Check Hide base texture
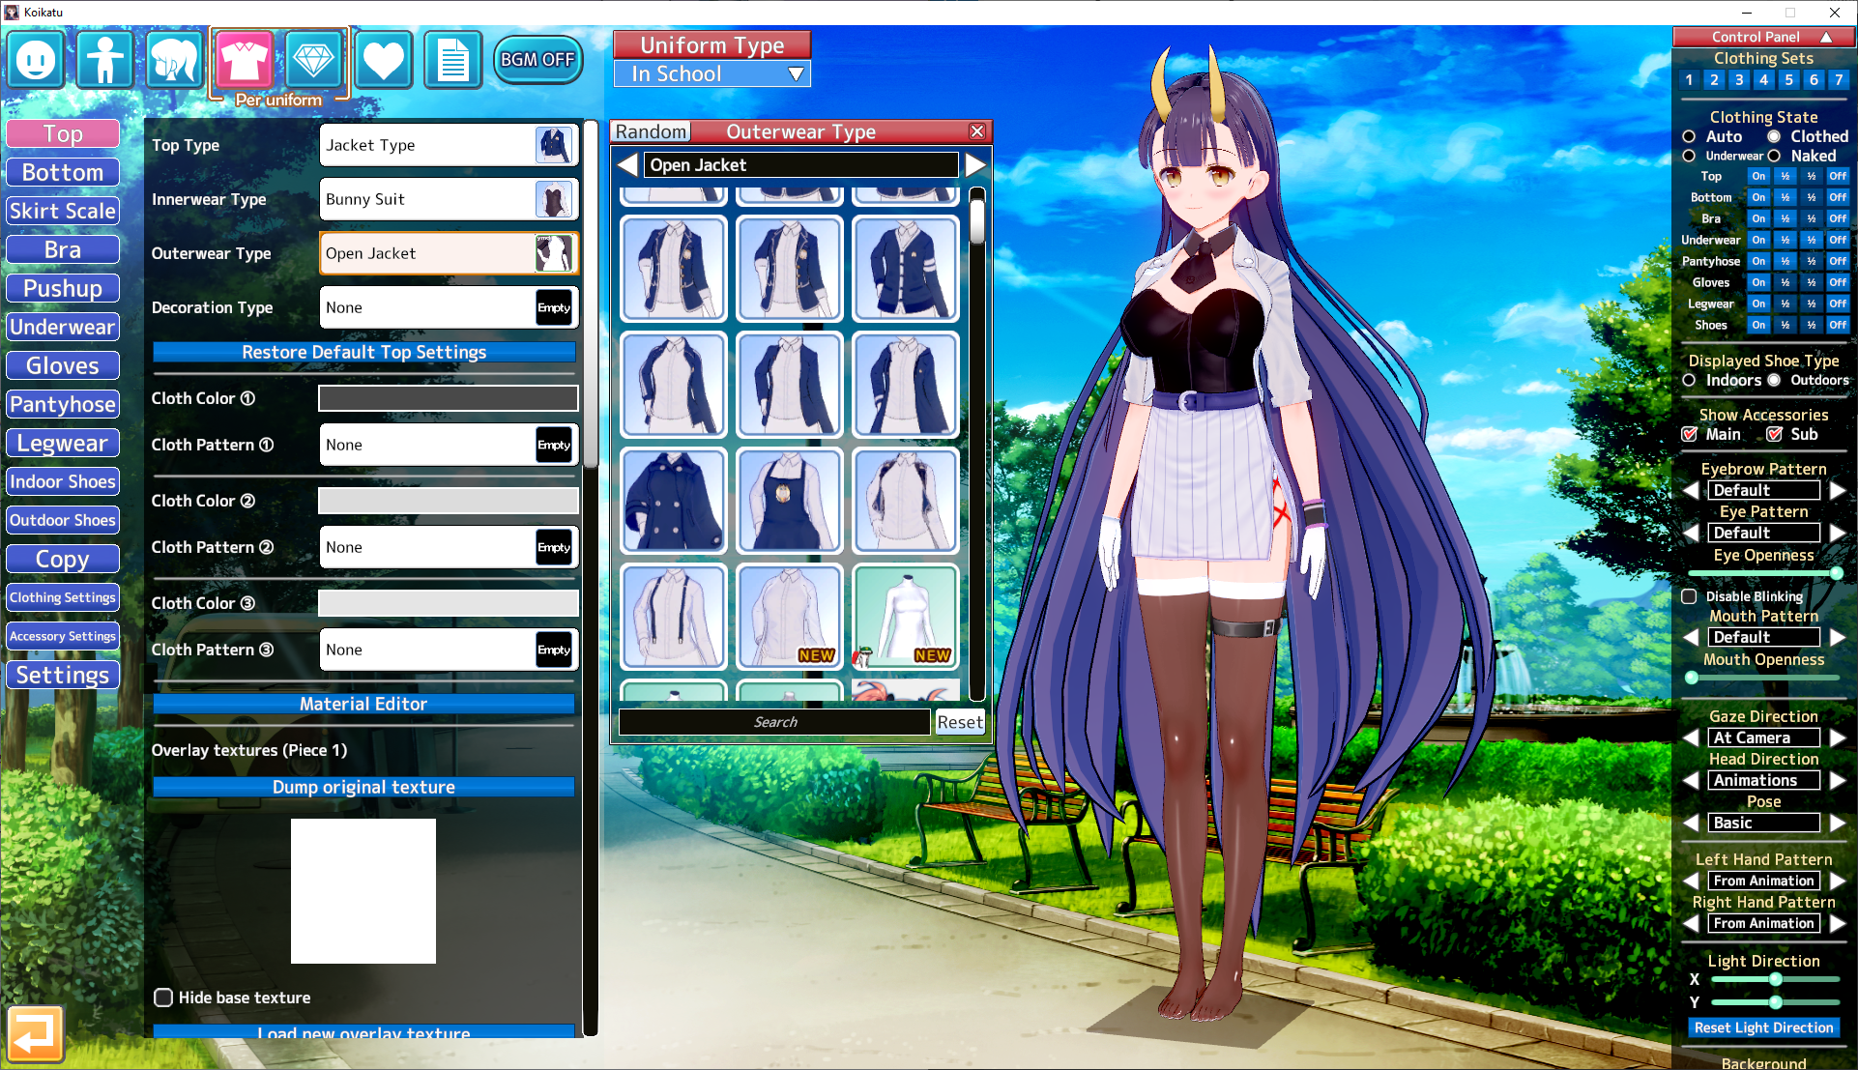 (163, 998)
